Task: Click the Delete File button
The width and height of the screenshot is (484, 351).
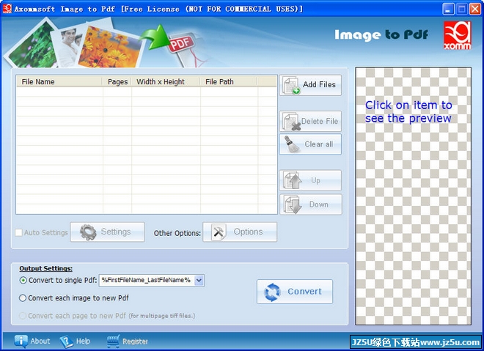Action: [x=310, y=121]
